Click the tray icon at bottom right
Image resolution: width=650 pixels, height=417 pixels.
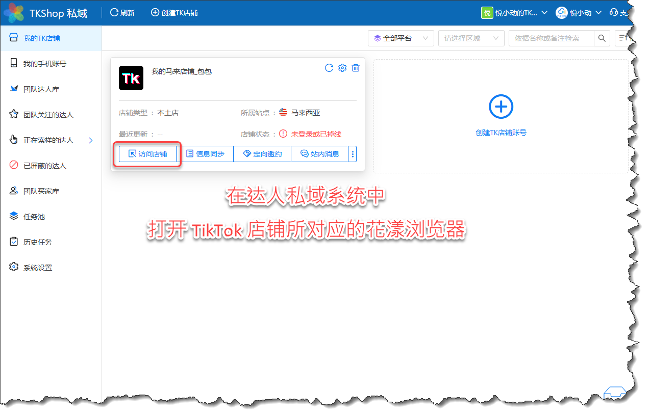click(x=614, y=394)
